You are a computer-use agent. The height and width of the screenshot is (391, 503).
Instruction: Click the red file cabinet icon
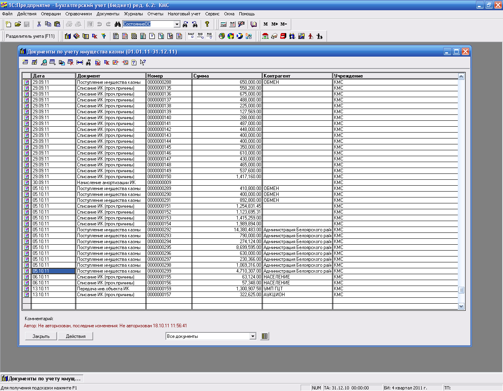tap(283, 36)
